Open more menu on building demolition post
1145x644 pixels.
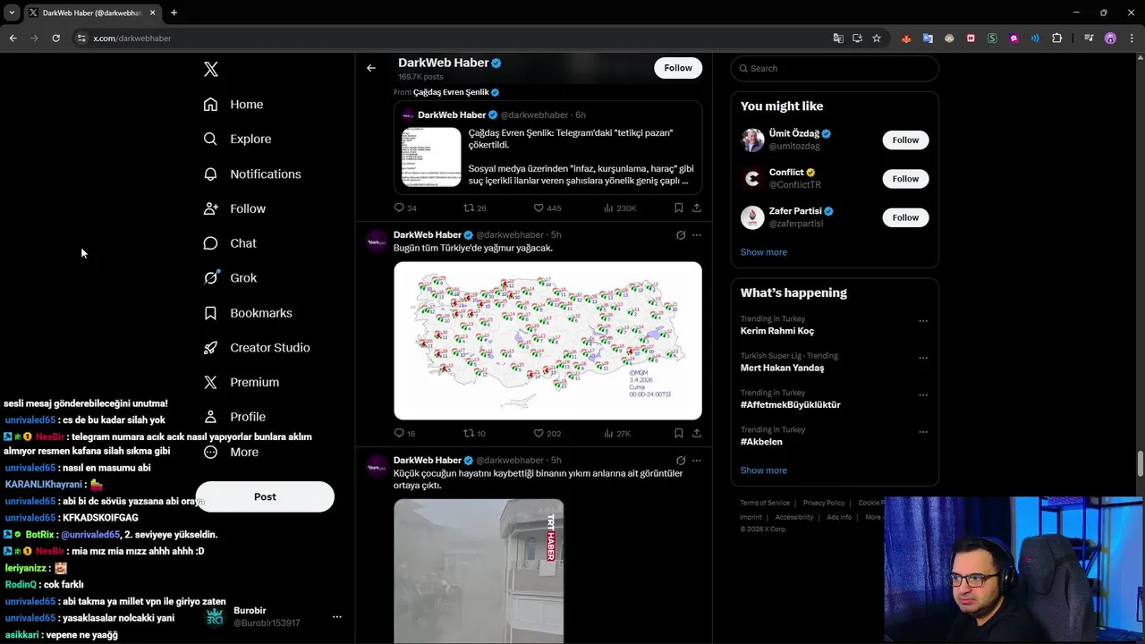pos(697,461)
